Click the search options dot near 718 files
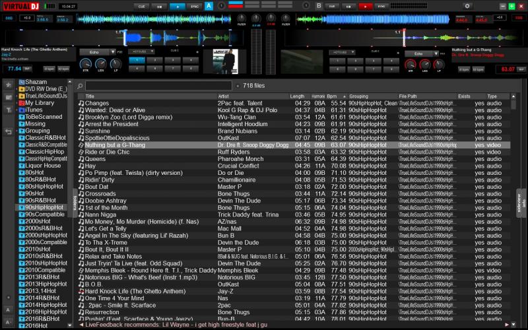Screen dimensions: 528x330 click(x=238, y=86)
